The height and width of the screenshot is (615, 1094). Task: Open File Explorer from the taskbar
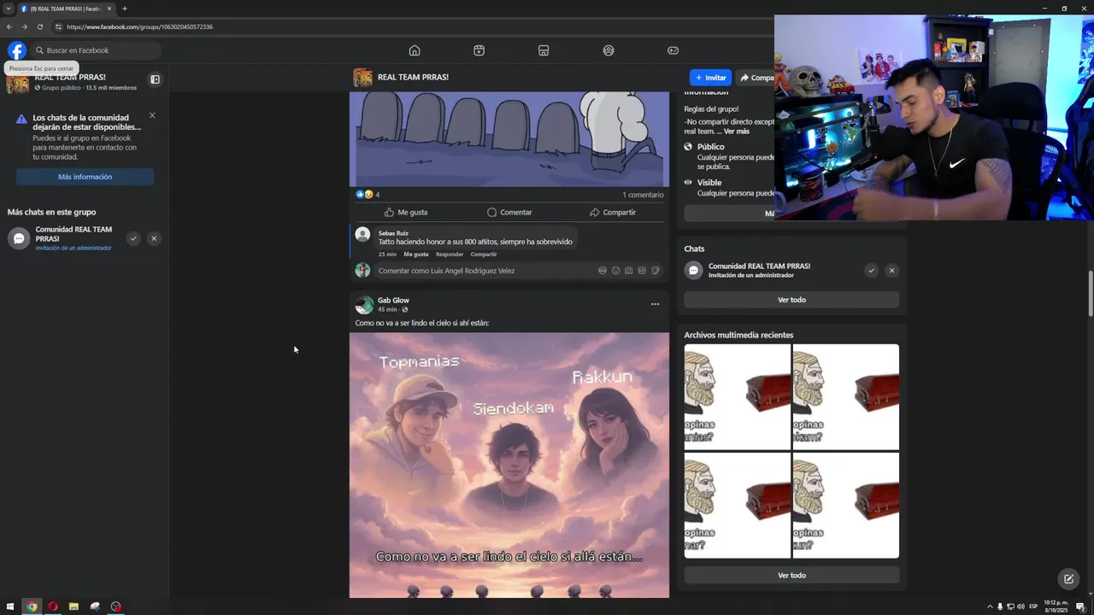(x=74, y=606)
